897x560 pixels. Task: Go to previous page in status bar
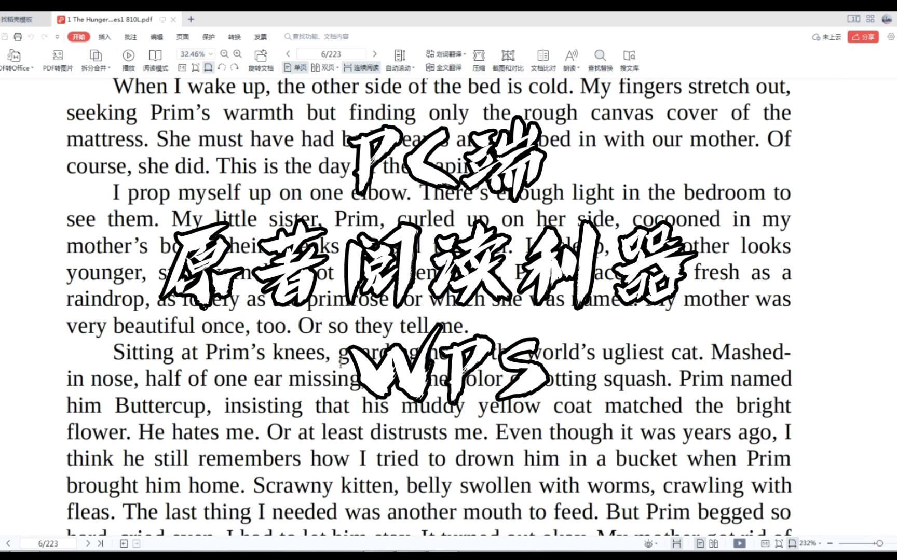(x=8, y=543)
